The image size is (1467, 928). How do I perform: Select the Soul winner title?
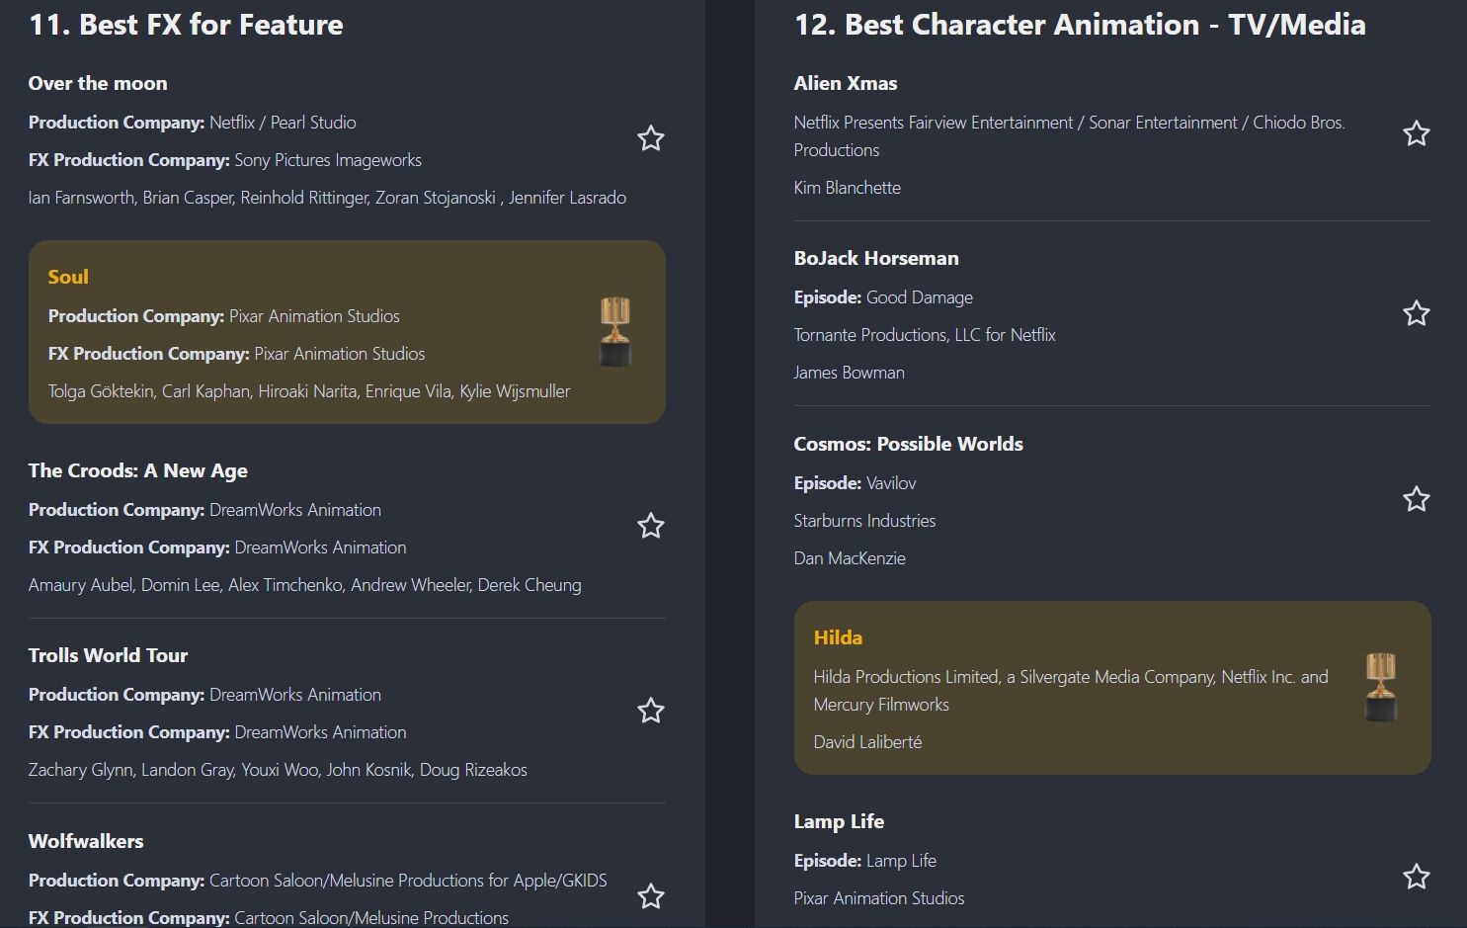68,277
